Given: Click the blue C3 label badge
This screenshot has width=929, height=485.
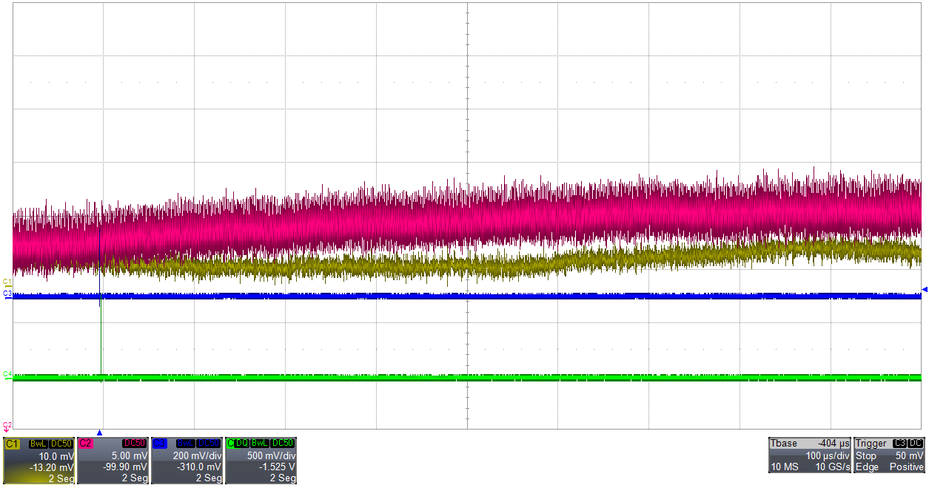Looking at the screenshot, I should pyautogui.click(x=160, y=444).
